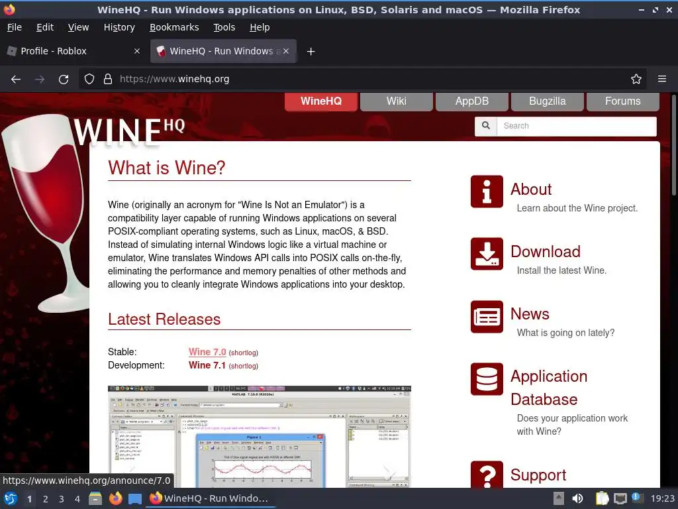The width and height of the screenshot is (678, 509).
Task: Click the 19:23 clock in taskbar
Action: click(662, 498)
